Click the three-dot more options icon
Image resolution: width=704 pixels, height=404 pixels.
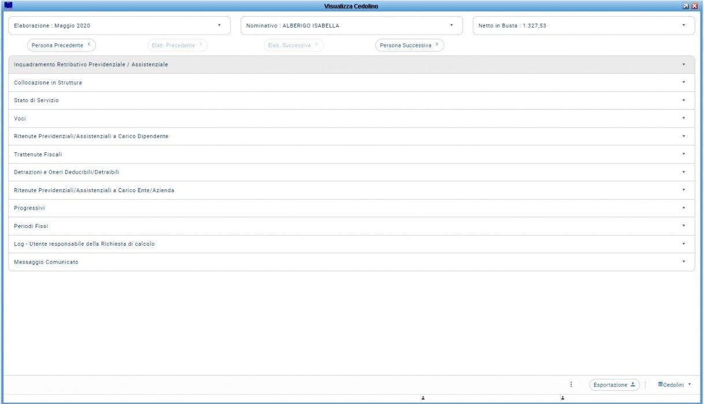click(571, 384)
